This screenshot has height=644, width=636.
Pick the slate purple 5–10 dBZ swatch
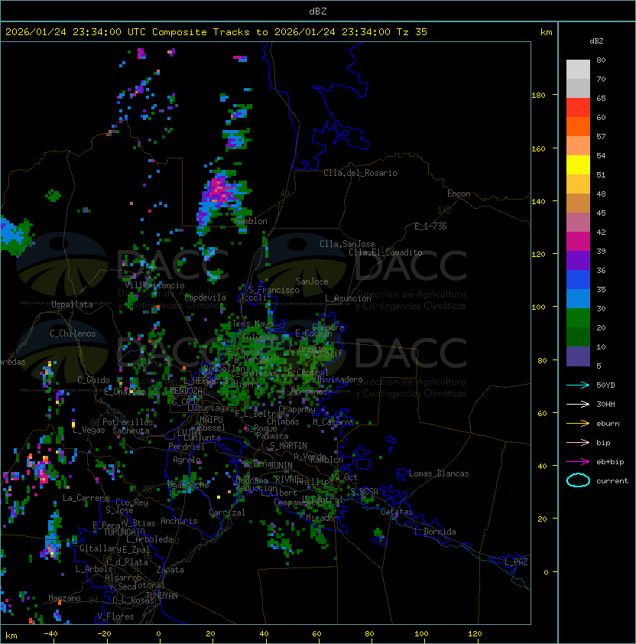578,356
